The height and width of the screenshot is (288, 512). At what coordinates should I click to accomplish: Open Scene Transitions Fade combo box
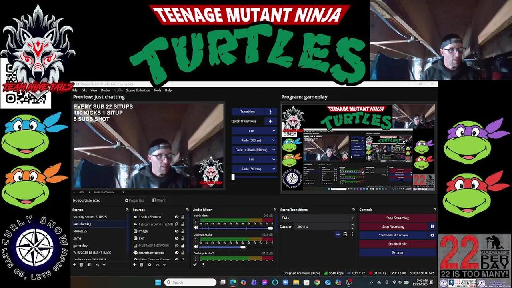pyautogui.click(x=318, y=218)
